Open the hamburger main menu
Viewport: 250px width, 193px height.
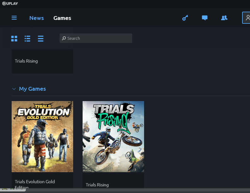pyautogui.click(x=14, y=18)
